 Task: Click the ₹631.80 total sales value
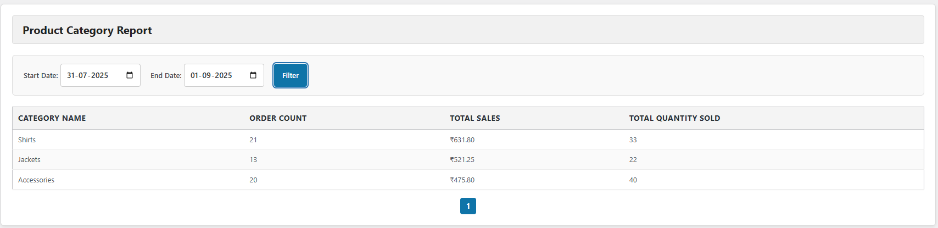462,140
